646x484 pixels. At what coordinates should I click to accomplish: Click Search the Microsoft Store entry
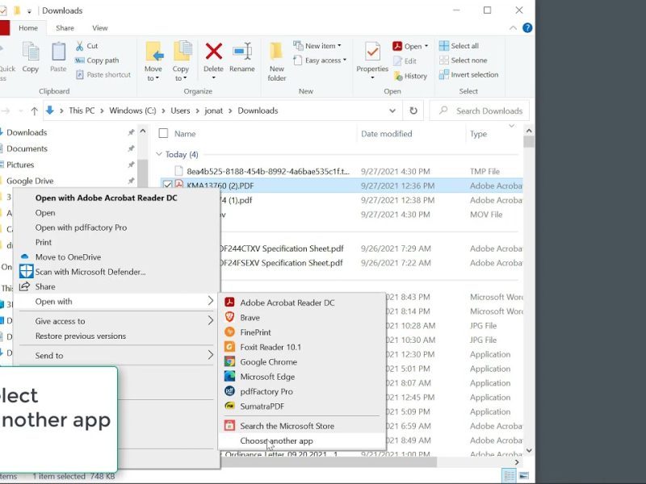point(302,426)
